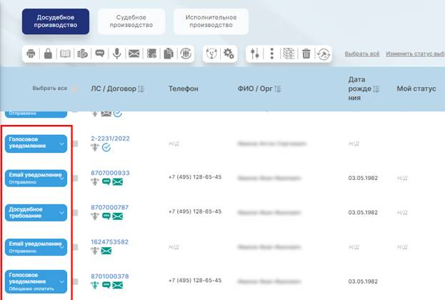Viewport: 445px width, 300px height.
Task: Open the Голосовое уведомление dropdown for row 2-2231/2022
Action: coord(62,144)
